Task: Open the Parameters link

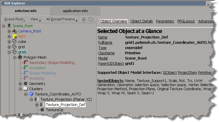Action: pyautogui.click(x=165, y=21)
